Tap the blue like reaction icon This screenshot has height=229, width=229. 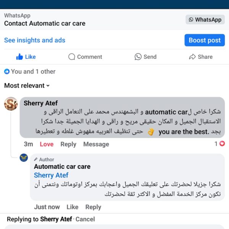click(7, 71)
